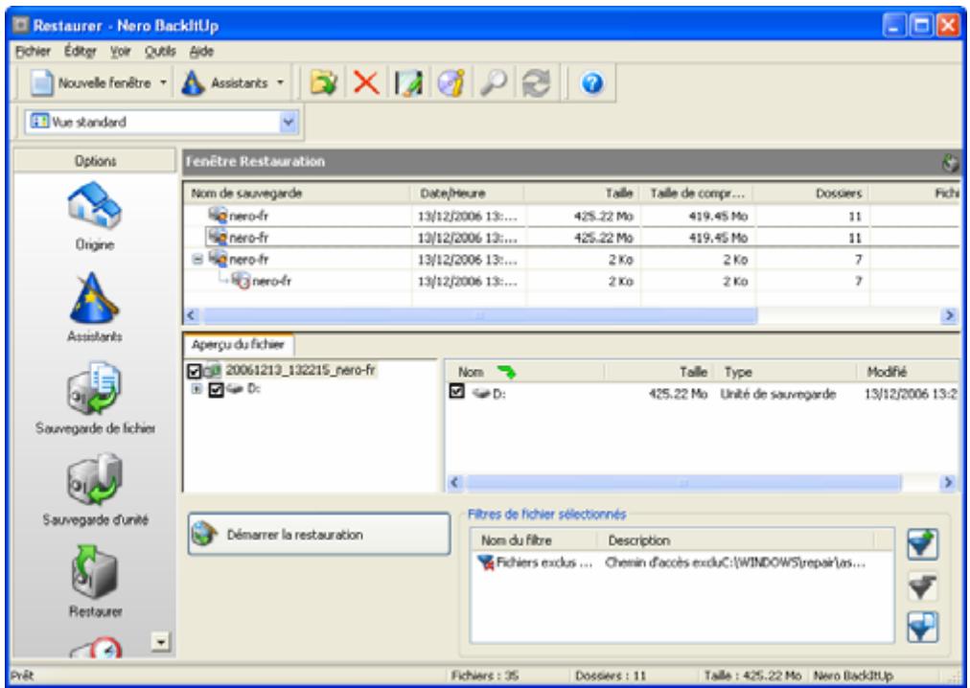Image resolution: width=970 pixels, height=688 pixels.
Task: Expand the D: drive tree node
Action: click(x=196, y=390)
